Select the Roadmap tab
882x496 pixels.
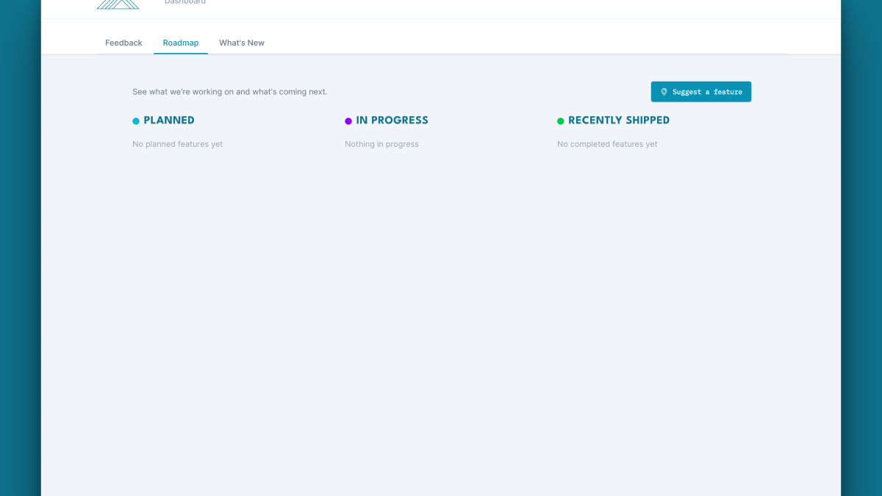[181, 43]
